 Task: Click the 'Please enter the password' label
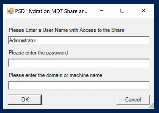click(38, 53)
